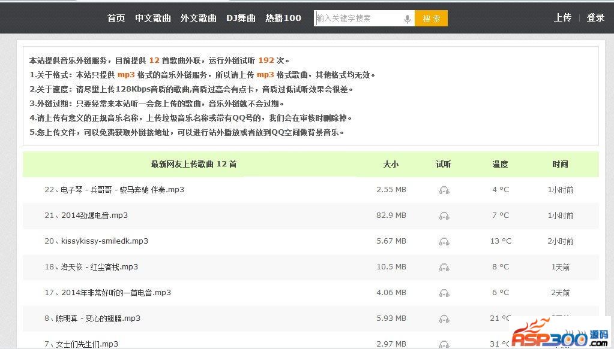This screenshot has width=614, height=349.
Task: Click the 试听 column header
Action: point(444,165)
